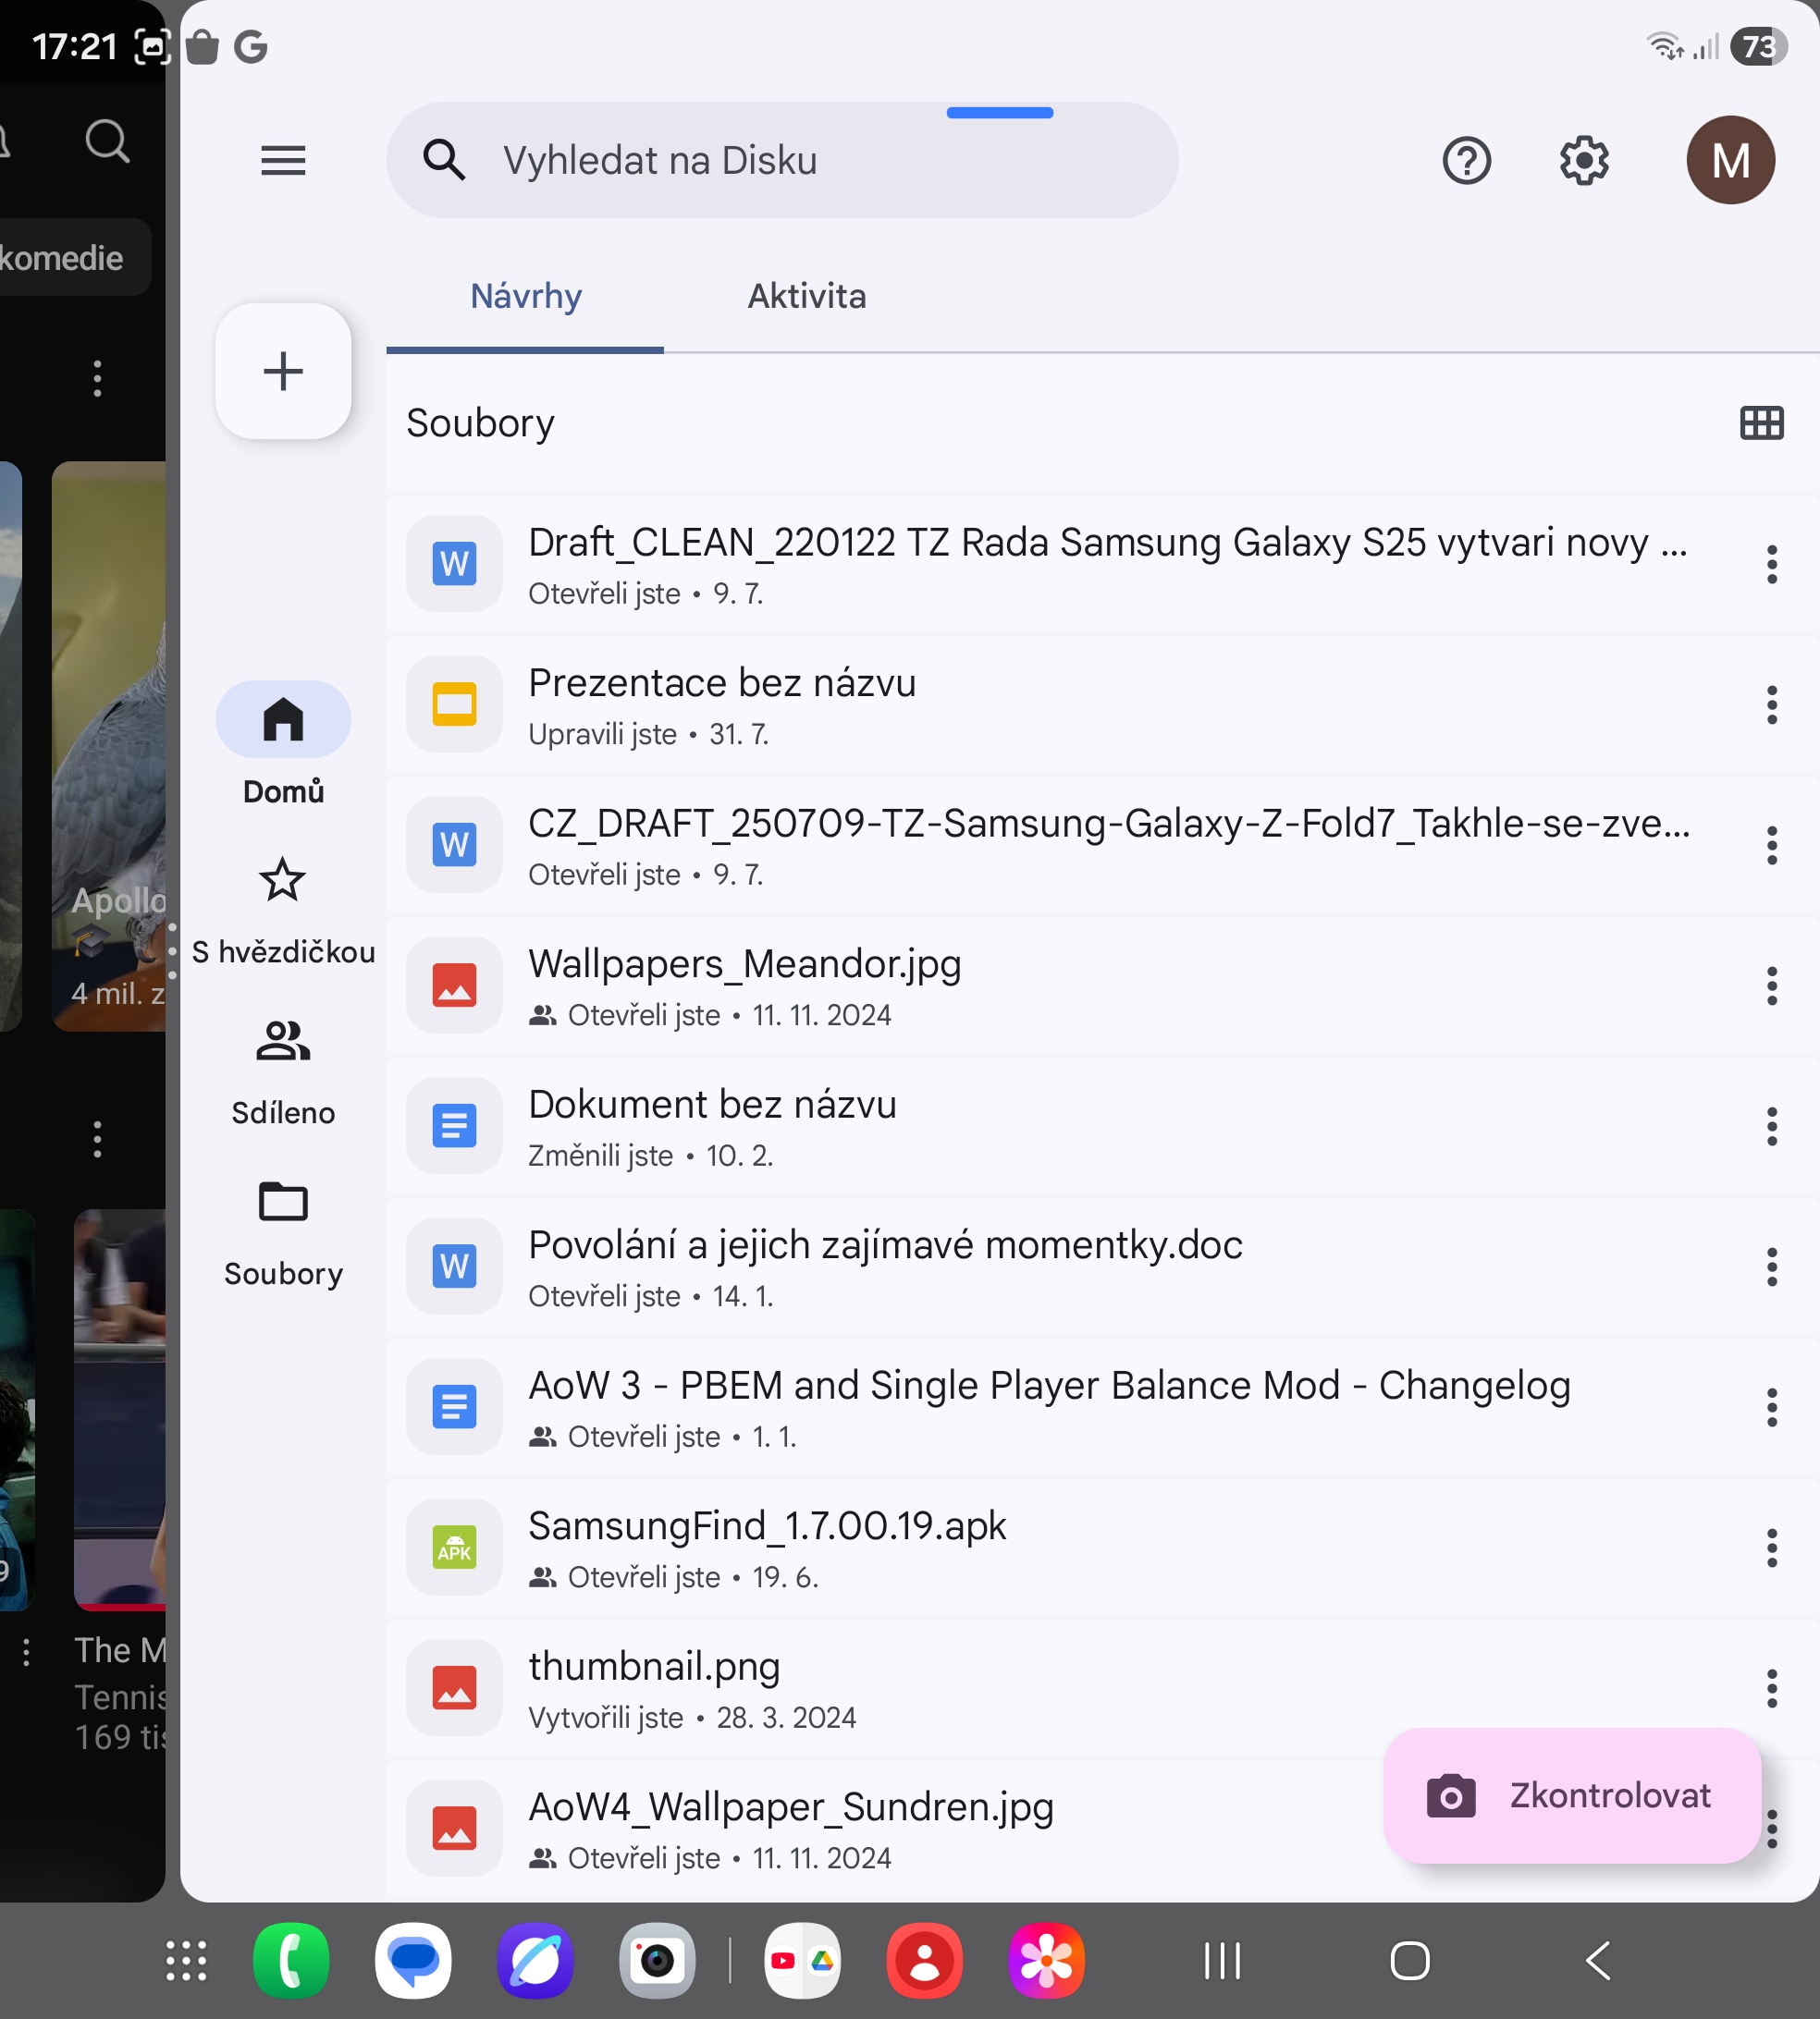
Task: Click Word icon of CZ_DRAFT_250709 file
Action: tap(454, 845)
